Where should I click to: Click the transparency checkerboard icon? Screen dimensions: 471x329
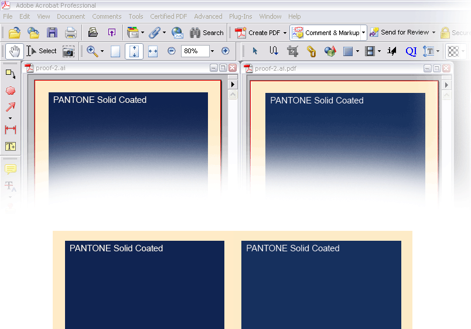(453, 51)
